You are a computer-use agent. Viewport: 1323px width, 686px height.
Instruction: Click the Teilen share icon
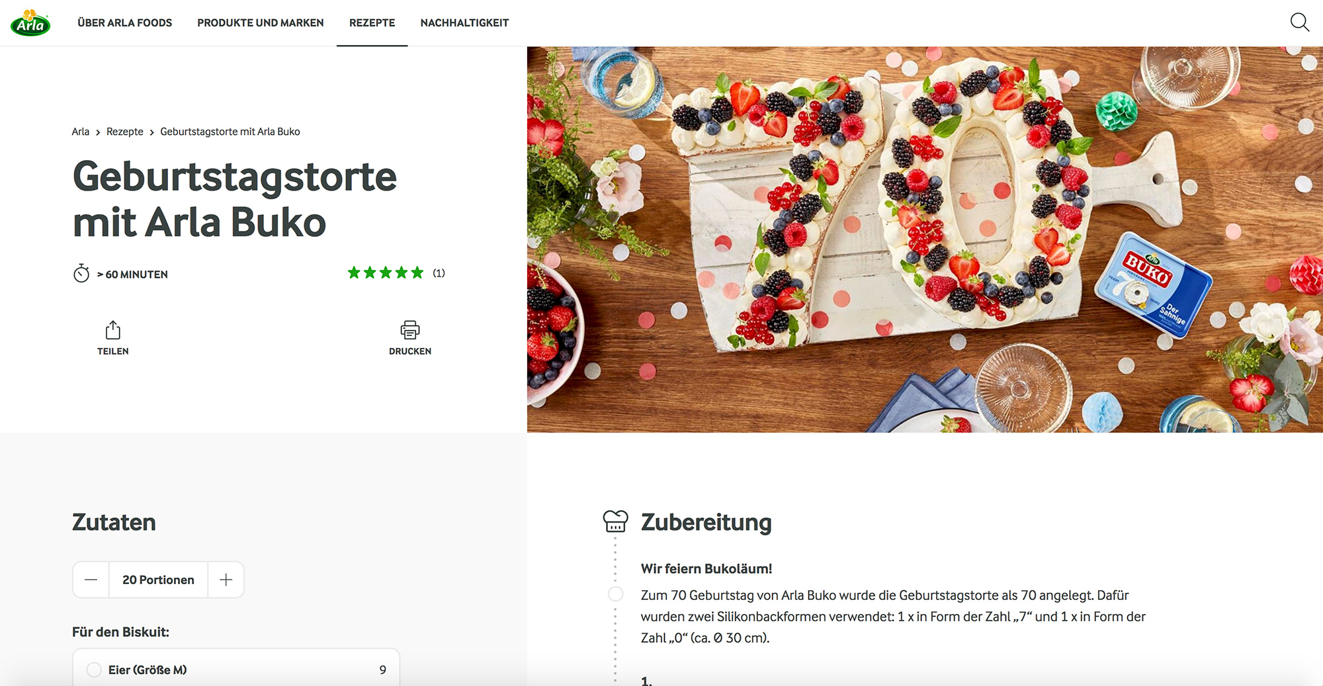113,329
